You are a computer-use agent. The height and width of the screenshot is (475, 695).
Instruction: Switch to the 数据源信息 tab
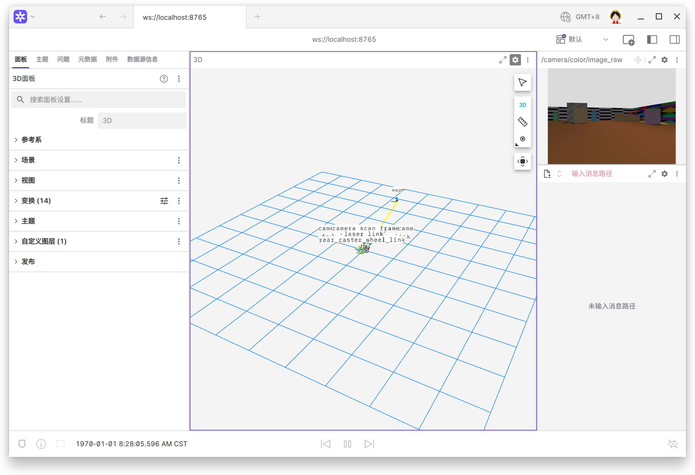[x=142, y=59]
